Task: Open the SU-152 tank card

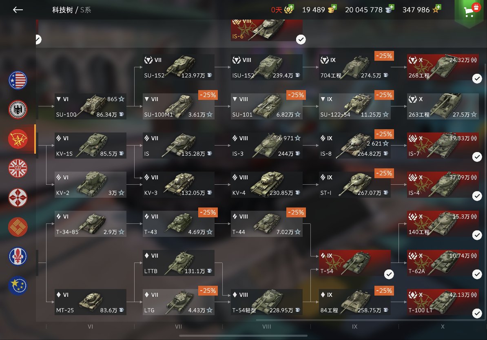Action: (x=179, y=67)
